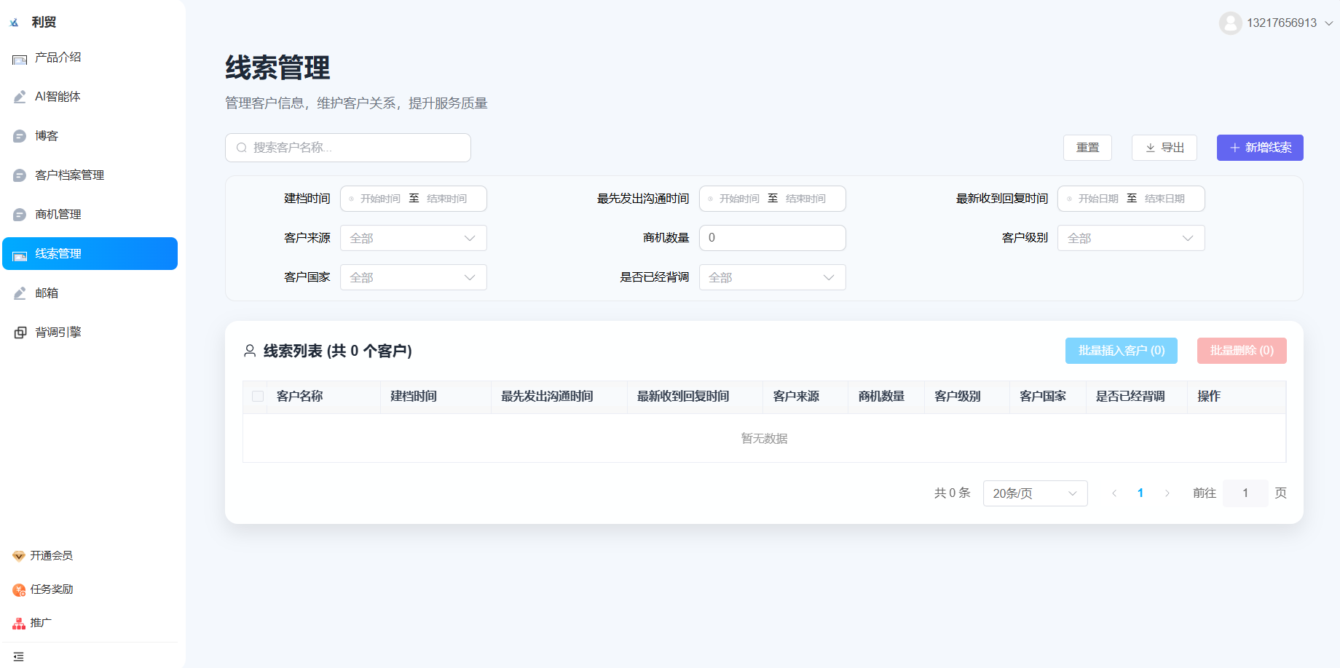Open the 客户来源 filter dropdown
The image size is (1340, 668).
coord(413,238)
